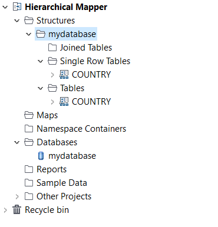The height and width of the screenshot is (227, 218).
Task: Select COUNTRY label under Single Row Tables
Action: click(x=91, y=75)
